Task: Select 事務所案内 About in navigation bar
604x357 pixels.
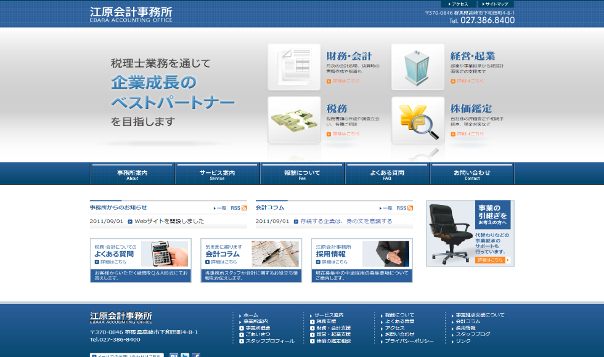Action: pyautogui.click(x=133, y=174)
